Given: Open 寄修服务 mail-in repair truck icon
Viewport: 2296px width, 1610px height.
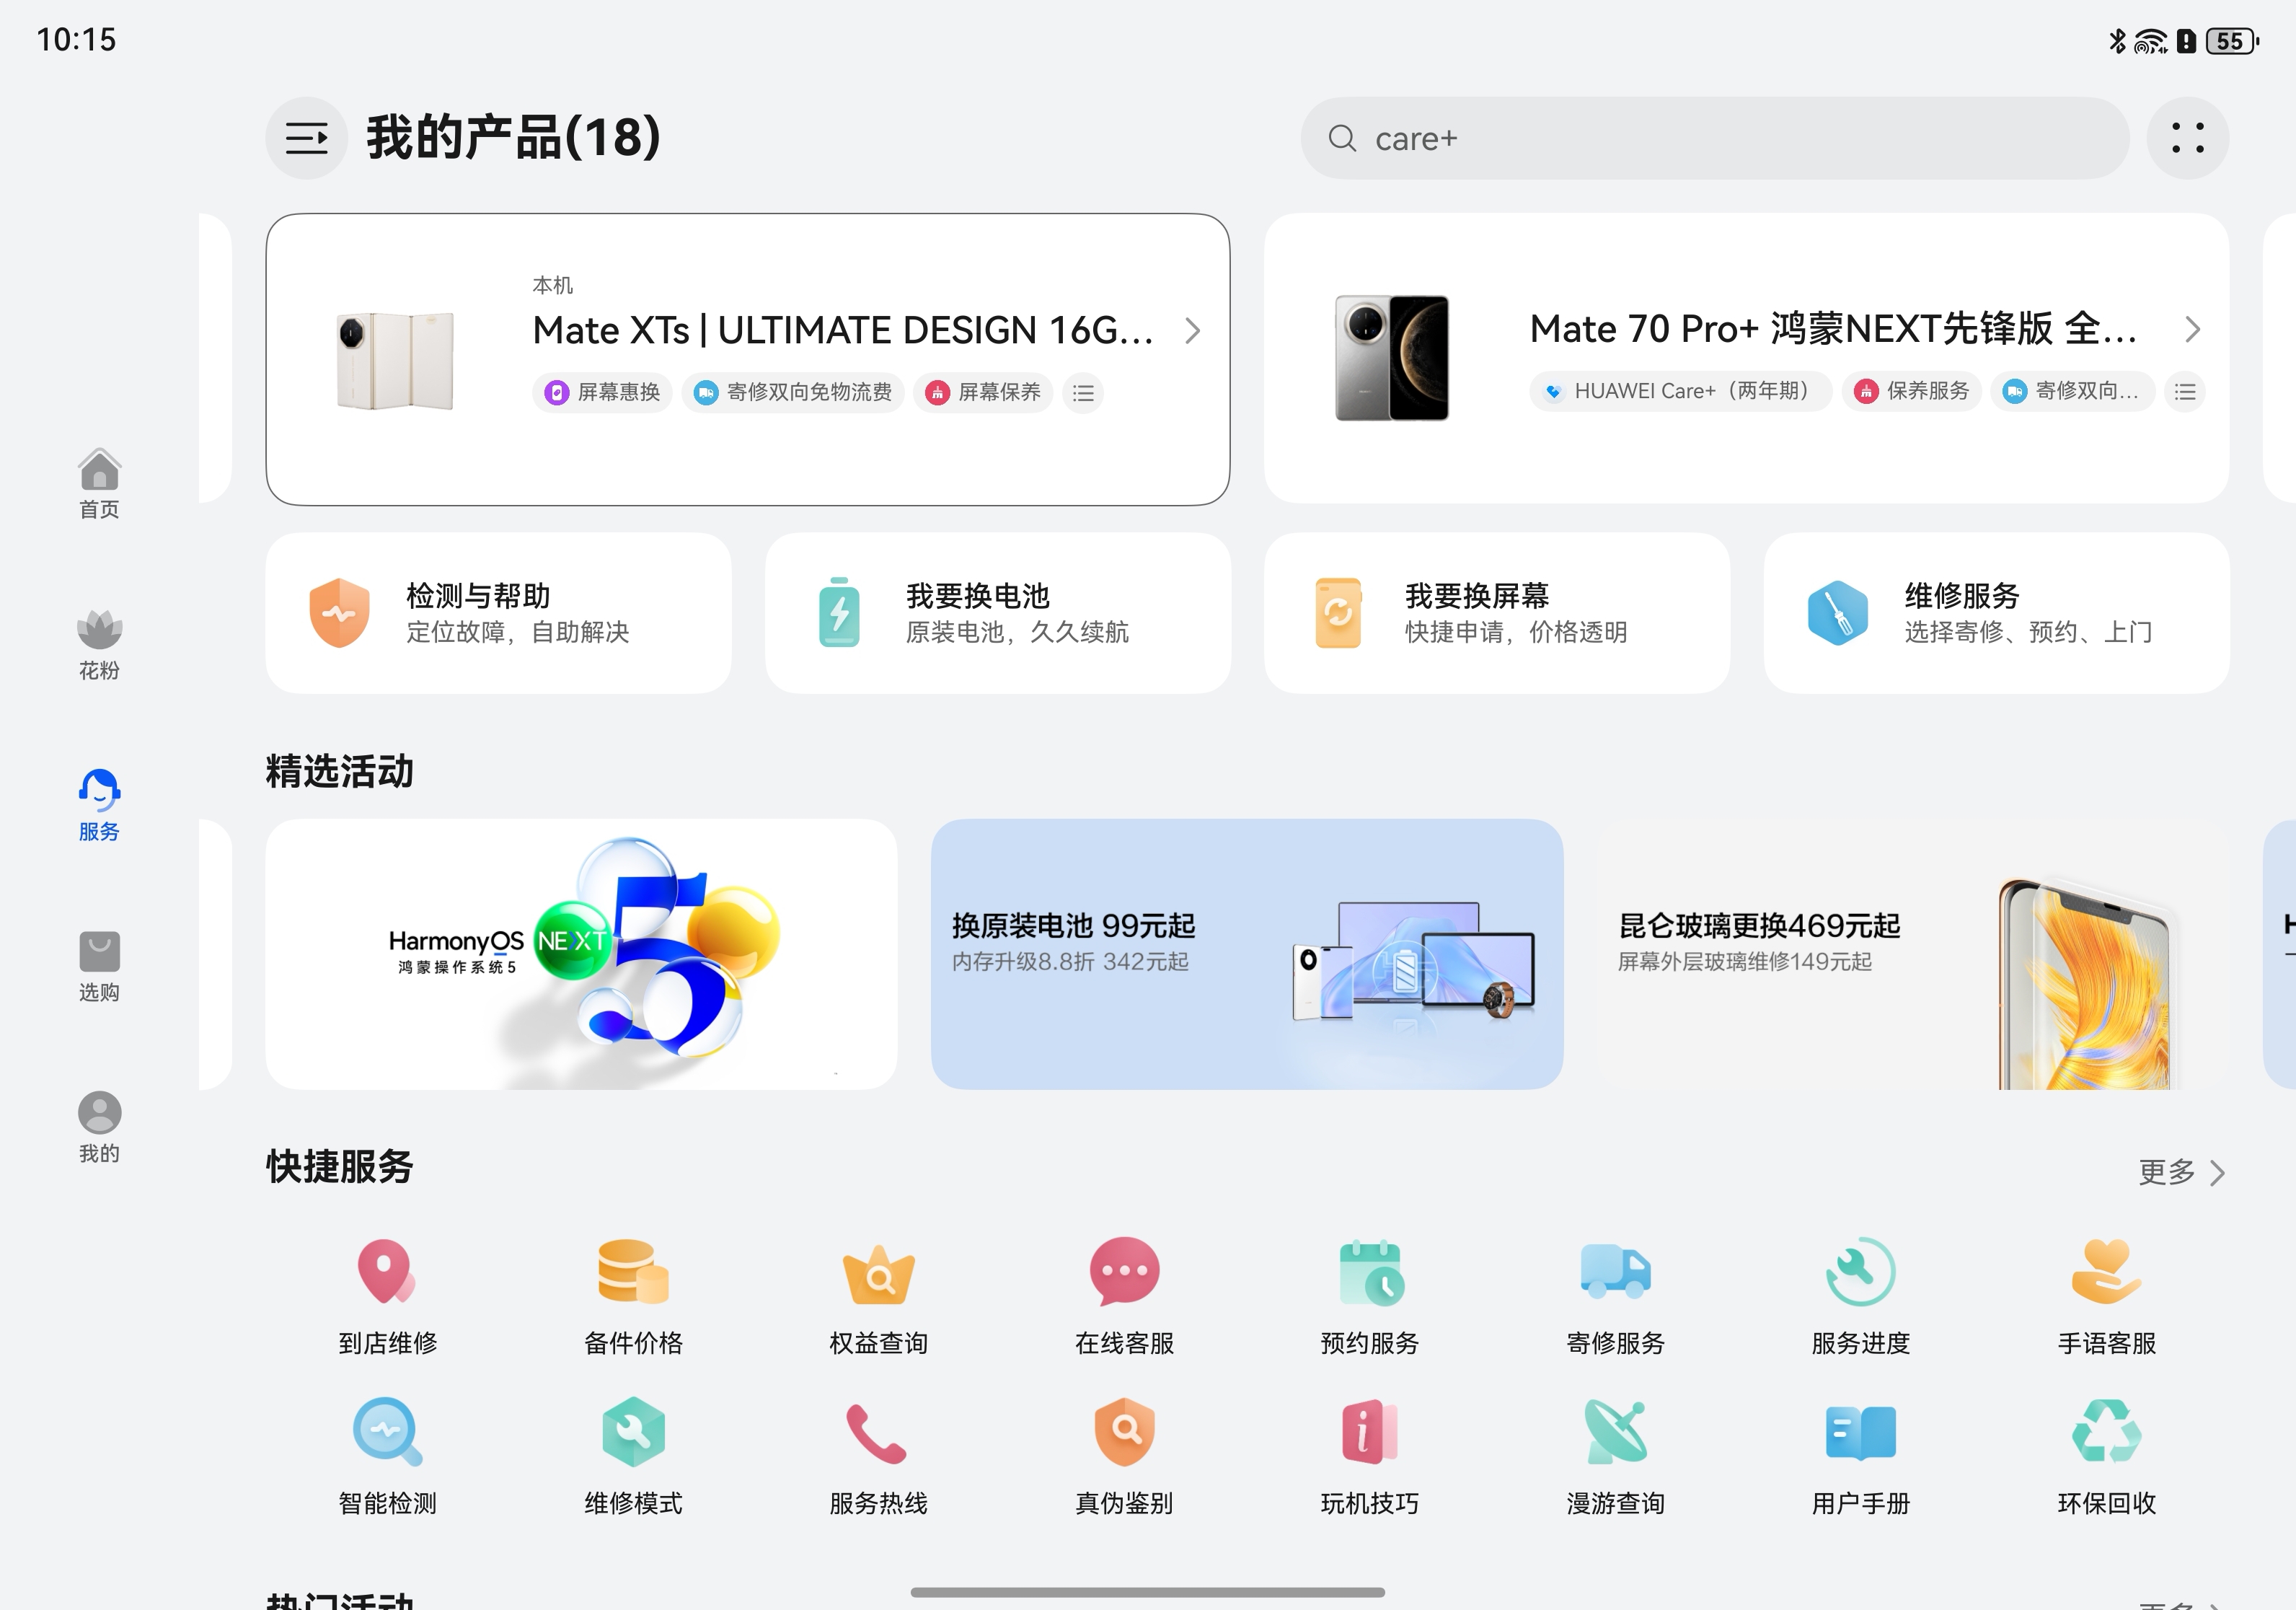Looking at the screenshot, I should (x=1615, y=1272).
